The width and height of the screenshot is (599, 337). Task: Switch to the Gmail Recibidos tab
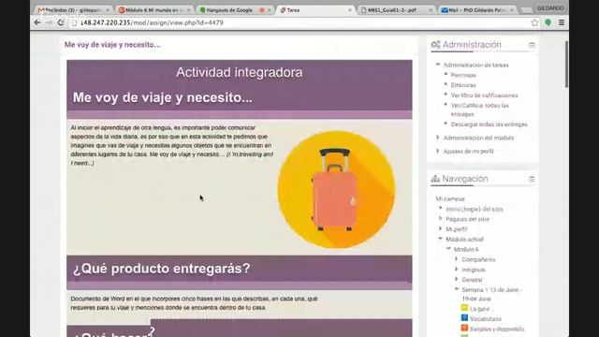click(73, 10)
